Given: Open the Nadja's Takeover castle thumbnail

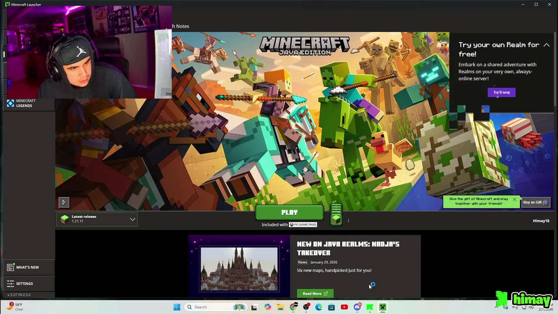Looking at the screenshot, I should click(239, 269).
